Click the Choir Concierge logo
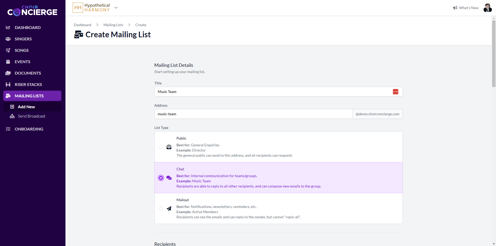This screenshot has width=496, height=246. 32,11
